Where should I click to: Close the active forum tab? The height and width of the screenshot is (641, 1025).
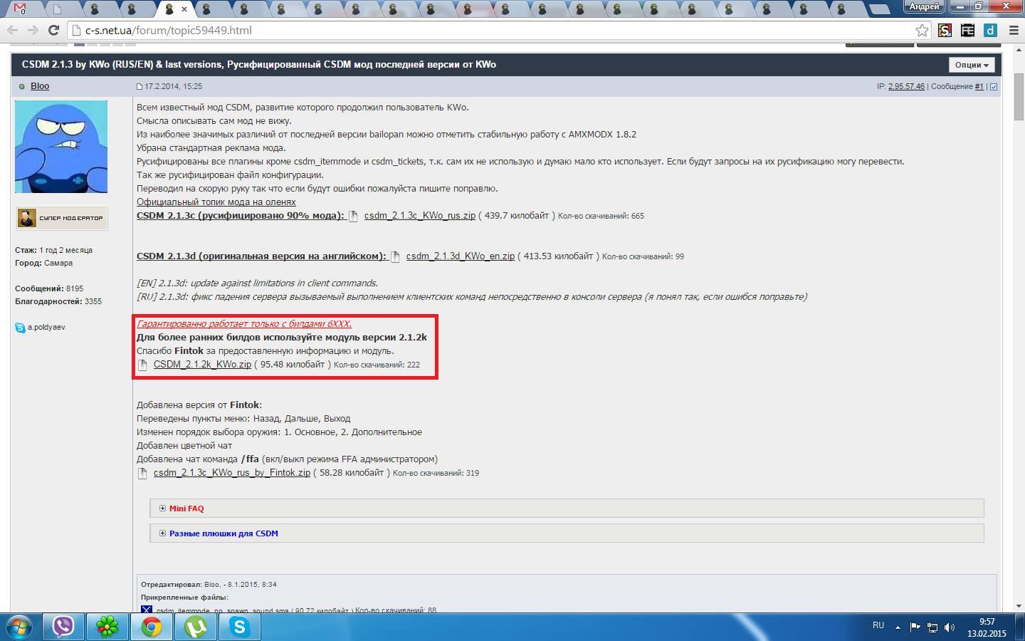(x=184, y=9)
